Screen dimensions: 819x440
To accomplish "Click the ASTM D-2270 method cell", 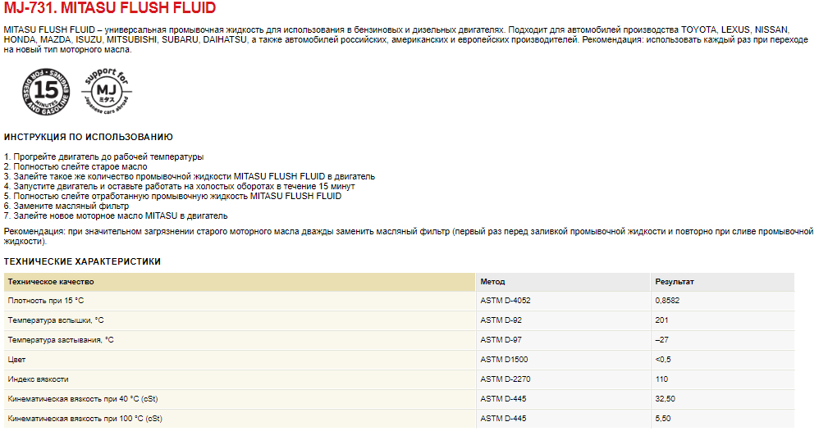I will coord(563,379).
